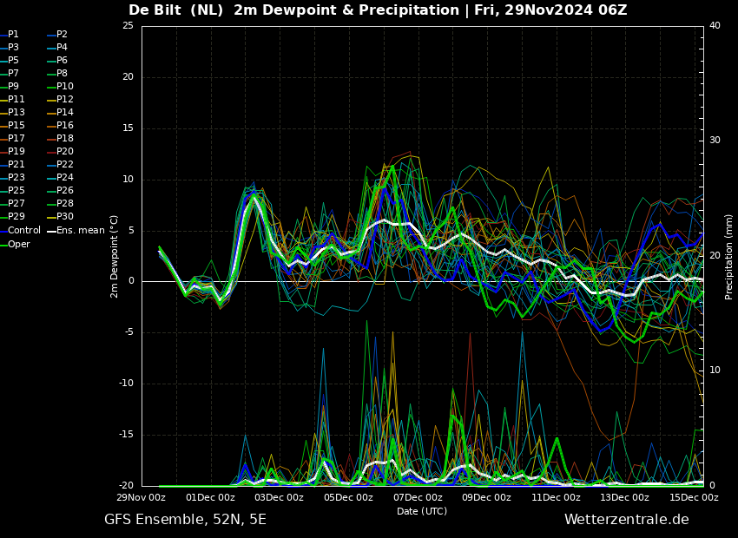Click the Ens. mean legend label
The image size is (738, 538).
click(80, 230)
